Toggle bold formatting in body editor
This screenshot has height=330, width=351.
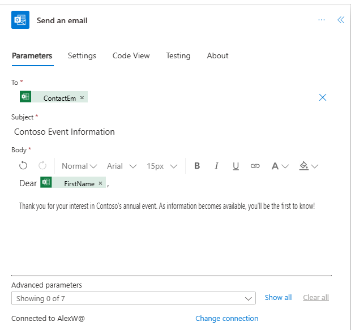[197, 166]
